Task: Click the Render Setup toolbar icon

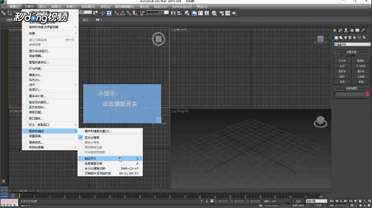Action: pyautogui.click(x=221, y=13)
